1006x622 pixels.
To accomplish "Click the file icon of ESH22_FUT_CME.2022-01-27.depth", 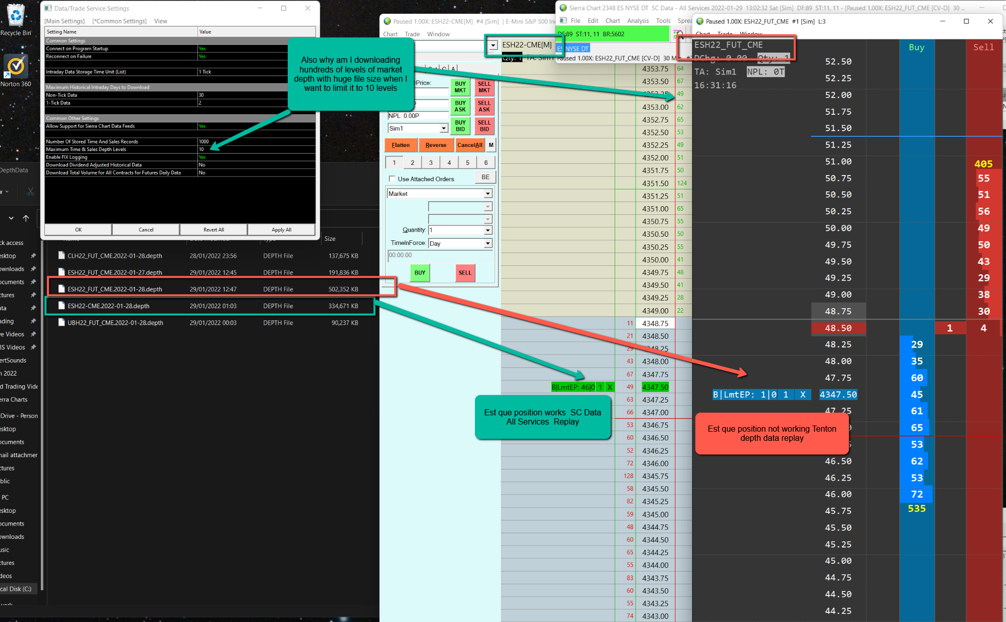I will click(x=62, y=272).
